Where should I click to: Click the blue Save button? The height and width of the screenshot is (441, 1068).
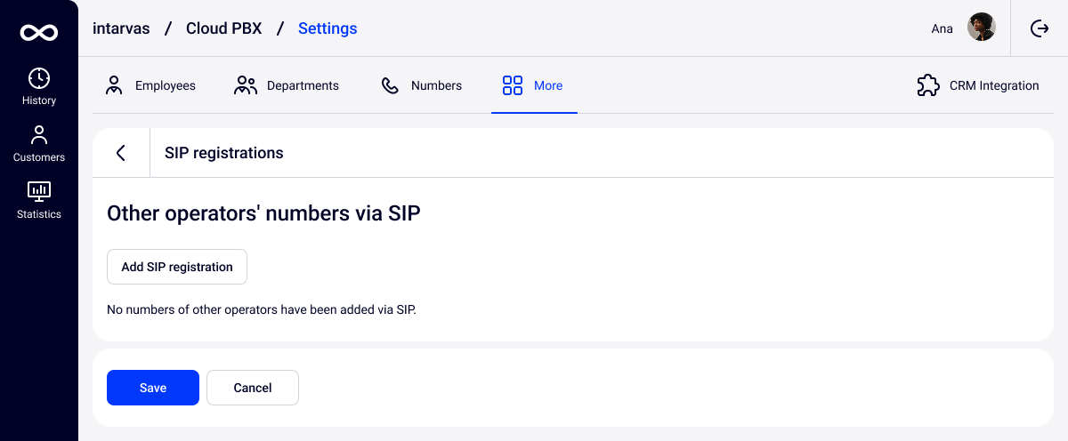tap(153, 388)
